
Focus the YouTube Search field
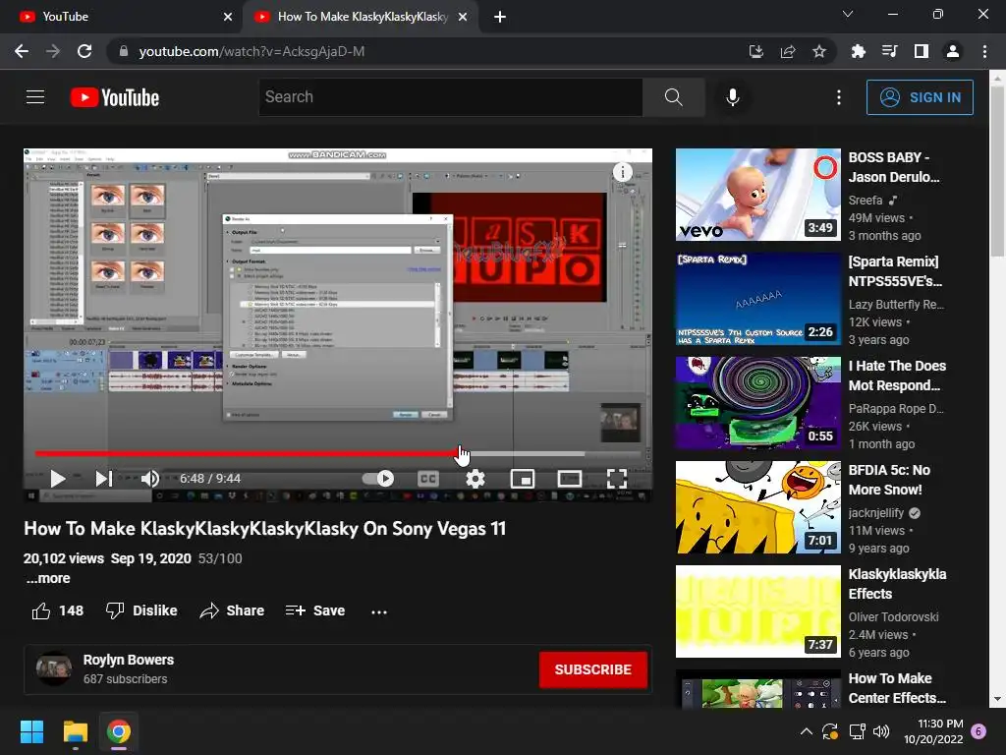(x=450, y=97)
